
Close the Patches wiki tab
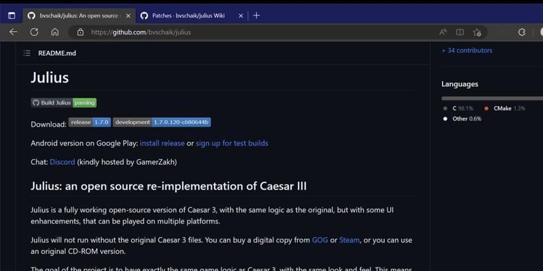click(x=241, y=16)
